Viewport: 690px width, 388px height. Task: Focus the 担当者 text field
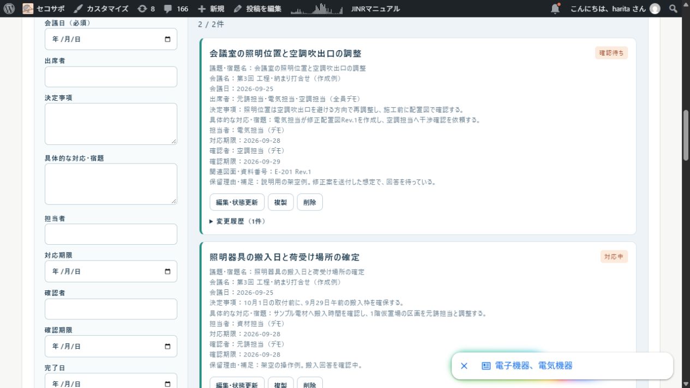(111, 234)
